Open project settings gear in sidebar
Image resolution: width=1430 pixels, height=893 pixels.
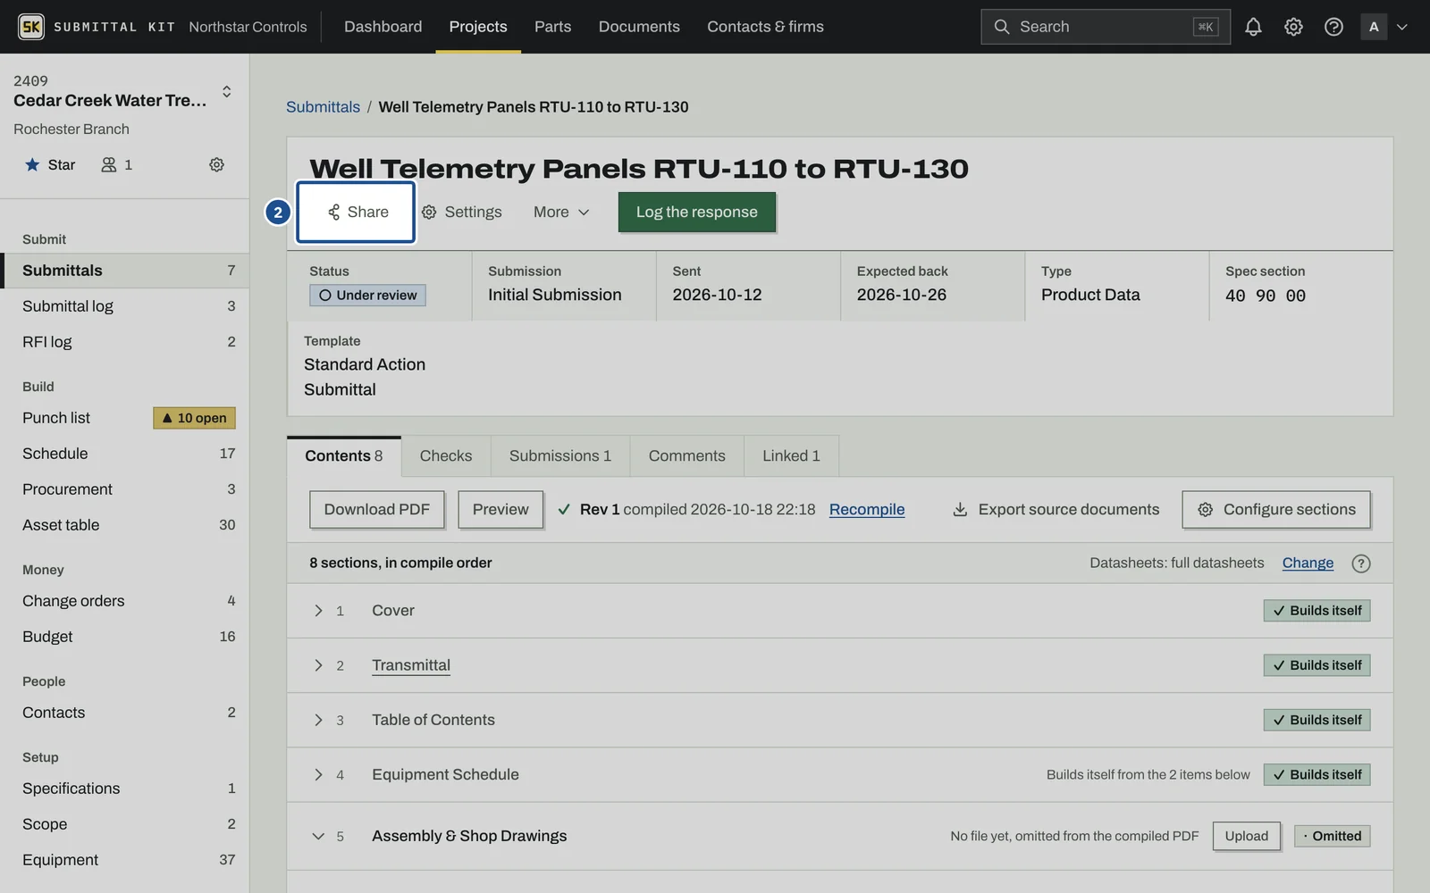pyautogui.click(x=216, y=164)
